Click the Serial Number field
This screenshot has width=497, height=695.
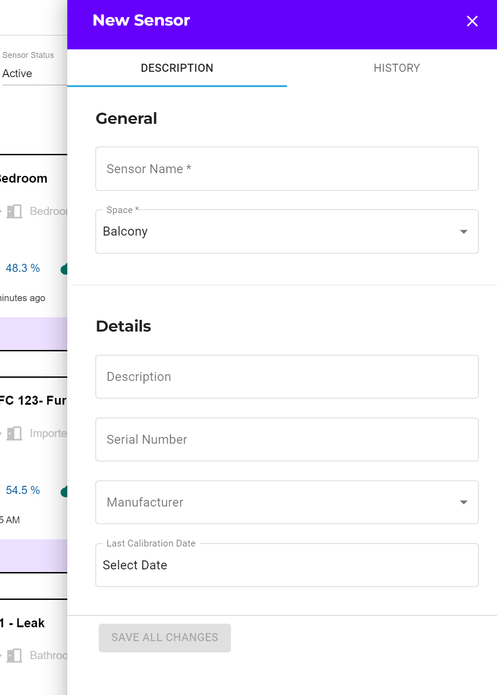tap(287, 440)
